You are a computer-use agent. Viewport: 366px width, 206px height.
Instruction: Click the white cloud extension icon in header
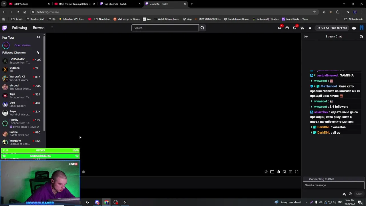click(354, 28)
